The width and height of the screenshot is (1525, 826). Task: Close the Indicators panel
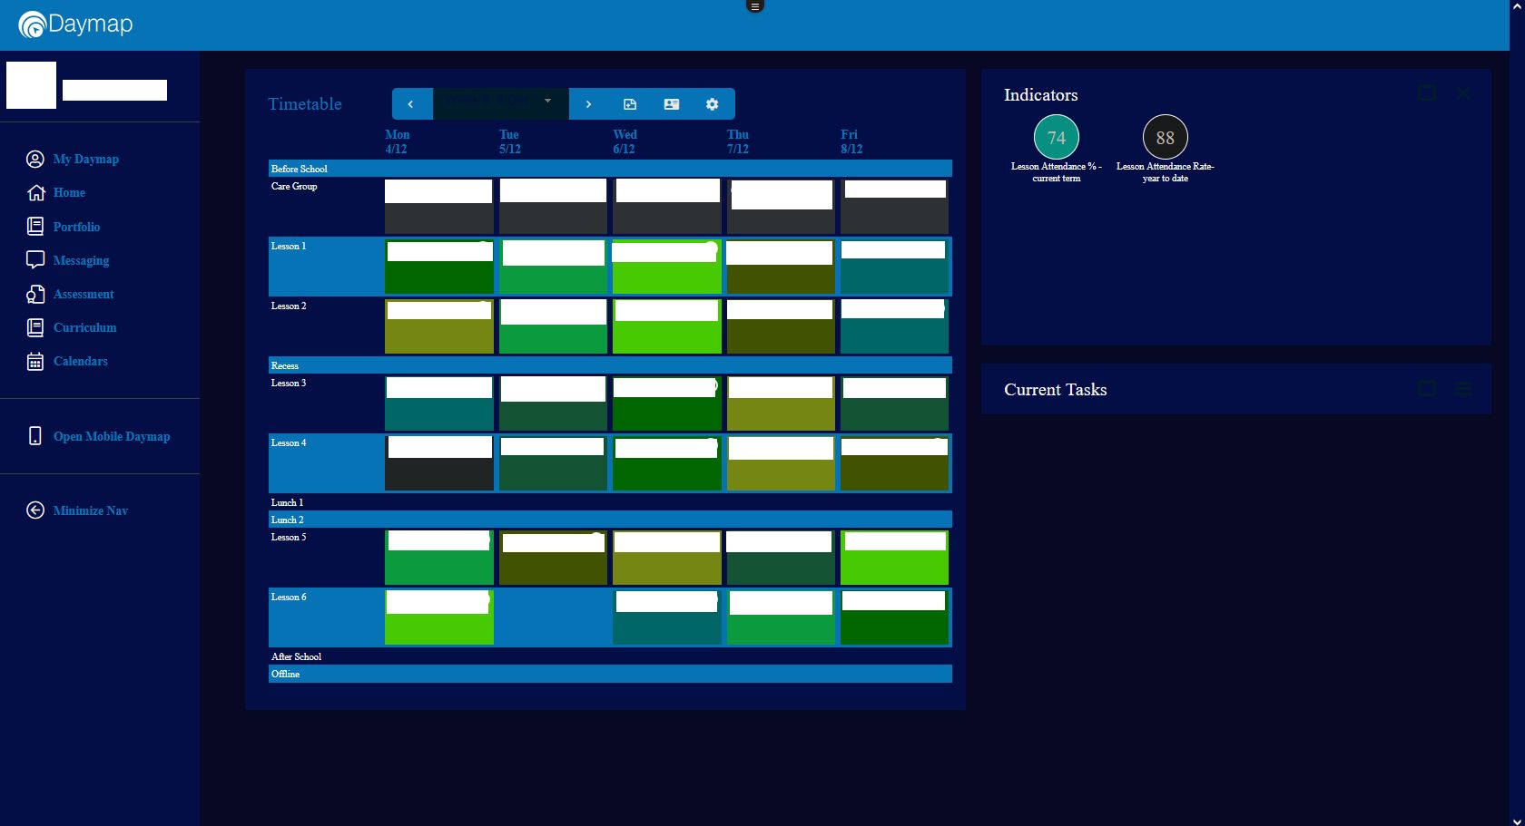(1463, 93)
